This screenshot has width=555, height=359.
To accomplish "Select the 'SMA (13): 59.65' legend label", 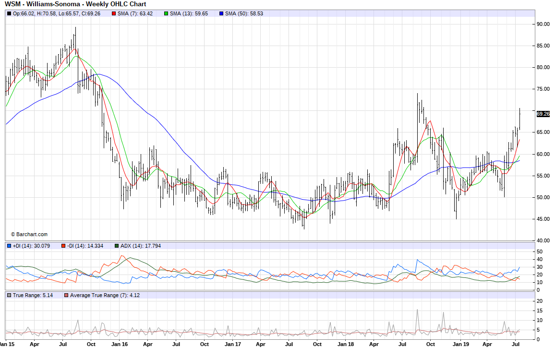I will [189, 13].
